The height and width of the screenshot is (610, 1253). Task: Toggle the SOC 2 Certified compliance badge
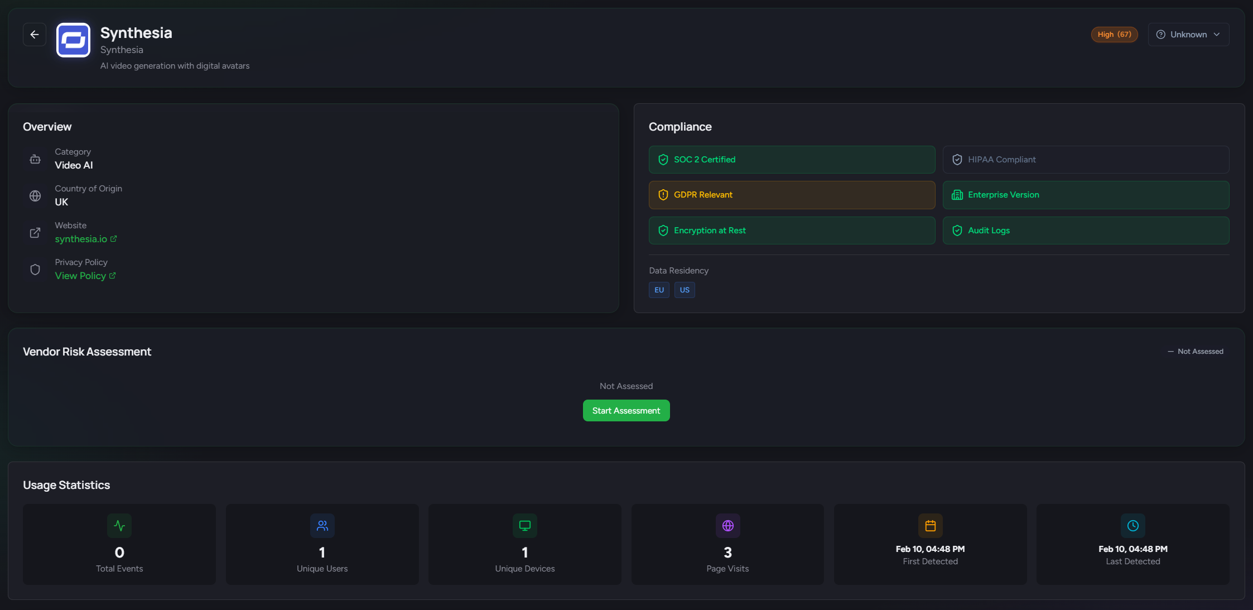(792, 159)
